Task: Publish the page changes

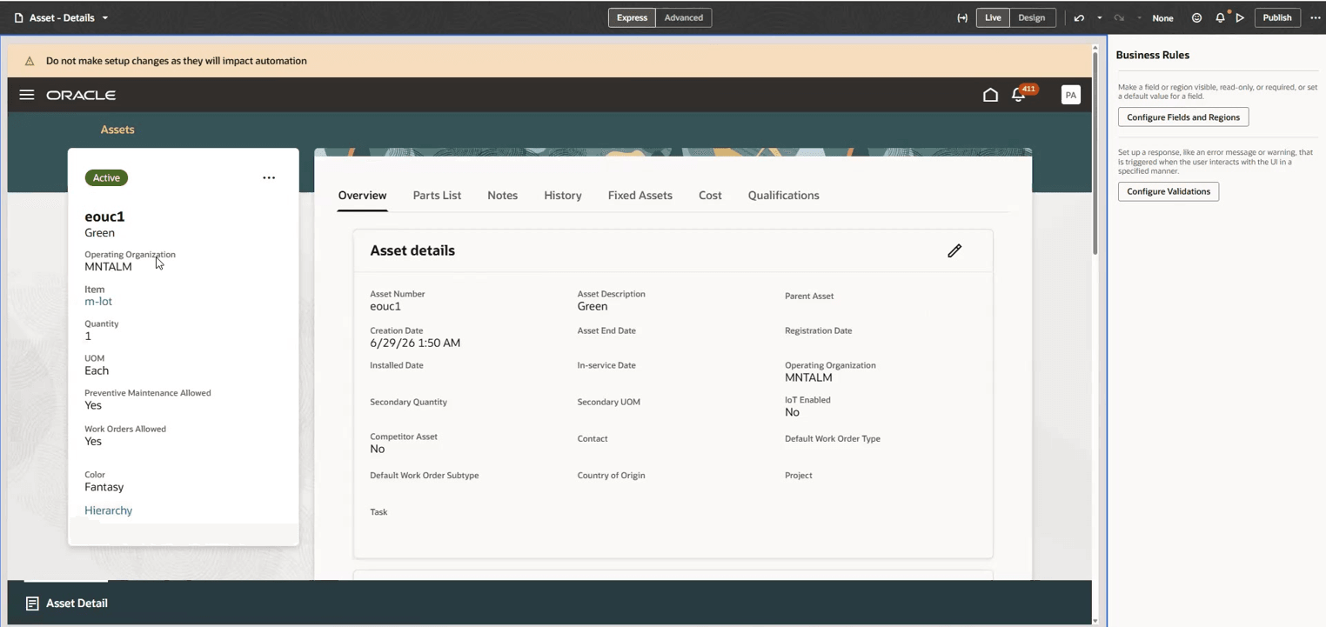Action: [1277, 17]
